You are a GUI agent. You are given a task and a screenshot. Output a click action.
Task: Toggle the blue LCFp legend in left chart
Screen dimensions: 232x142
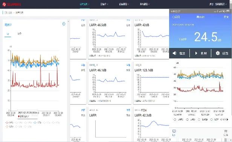[x=37, y=123]
